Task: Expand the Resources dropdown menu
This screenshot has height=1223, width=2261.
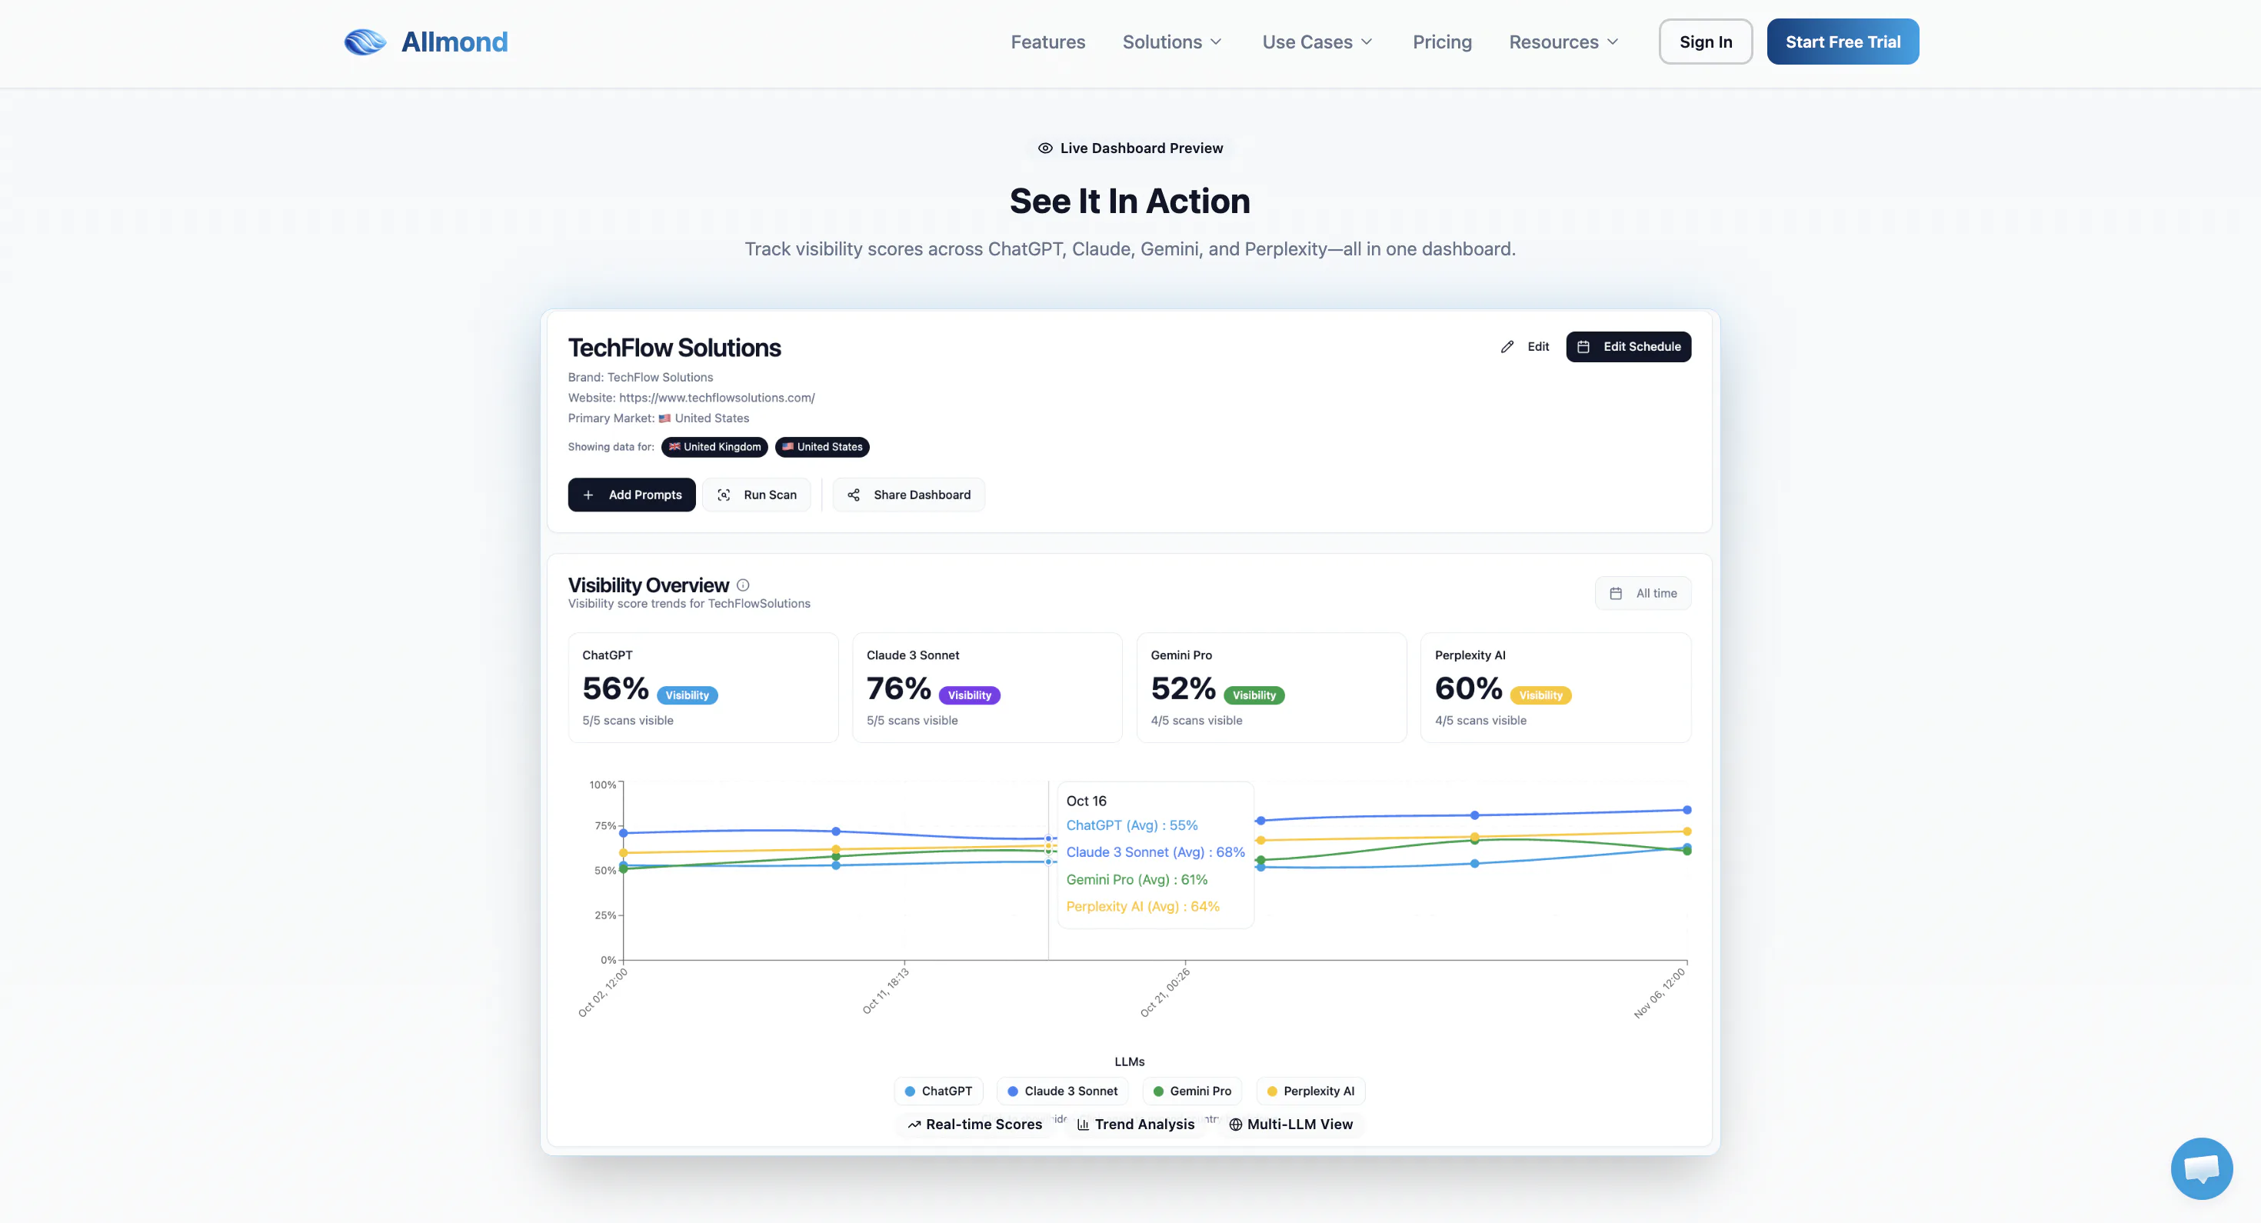Action: tap(1564, 42)
